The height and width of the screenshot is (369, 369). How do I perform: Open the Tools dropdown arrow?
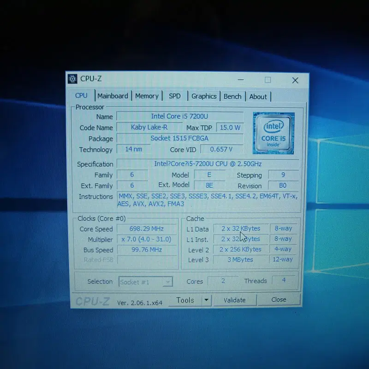click(x=206, y=300)
